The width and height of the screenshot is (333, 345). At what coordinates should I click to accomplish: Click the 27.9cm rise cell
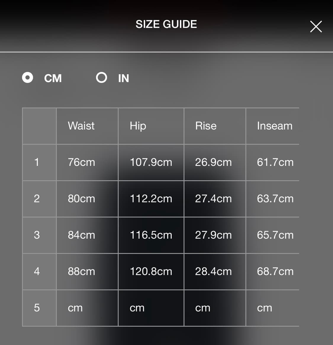tap(213, 235)
